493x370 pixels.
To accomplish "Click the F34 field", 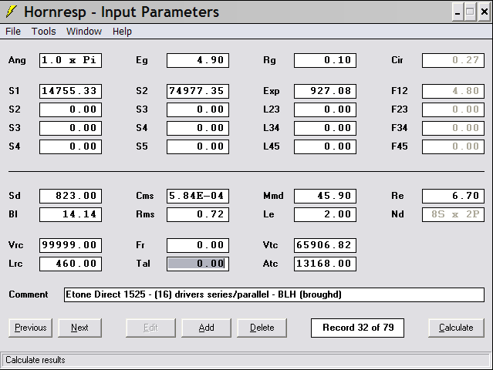I will point(453,128).
